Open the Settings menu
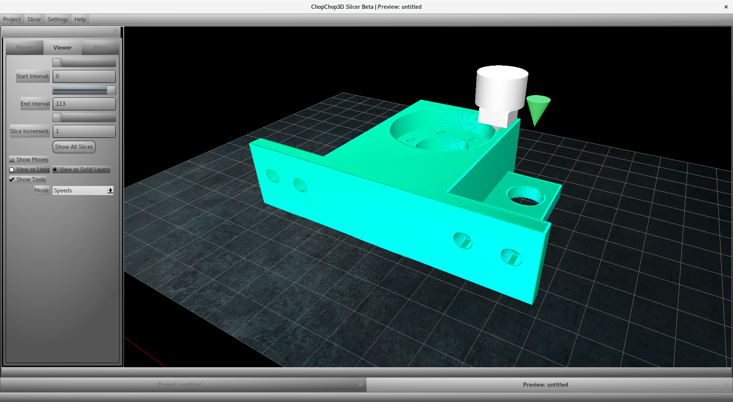 (58, 19)
